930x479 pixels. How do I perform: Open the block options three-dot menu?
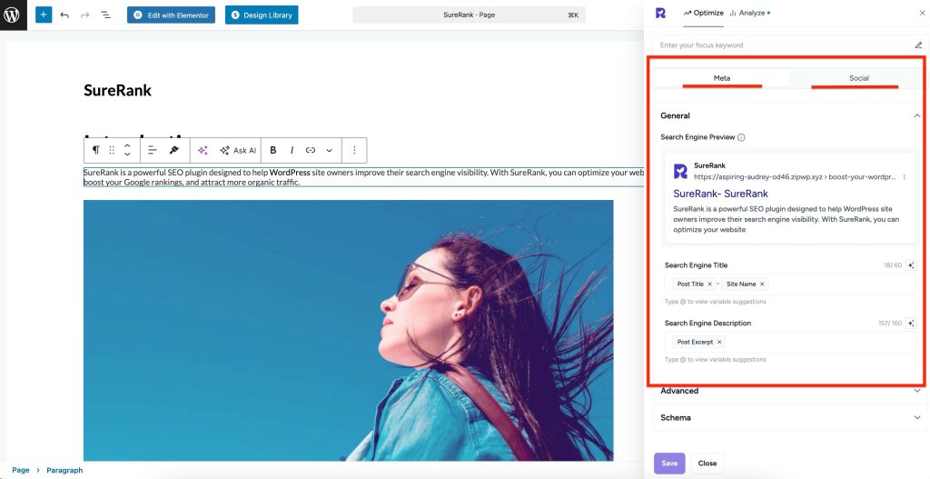pos(354,150)
